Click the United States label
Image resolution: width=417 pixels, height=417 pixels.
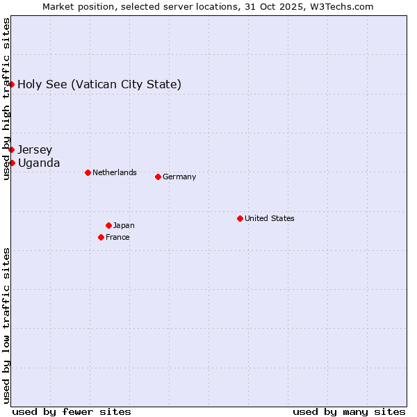[x=270, y=218]
